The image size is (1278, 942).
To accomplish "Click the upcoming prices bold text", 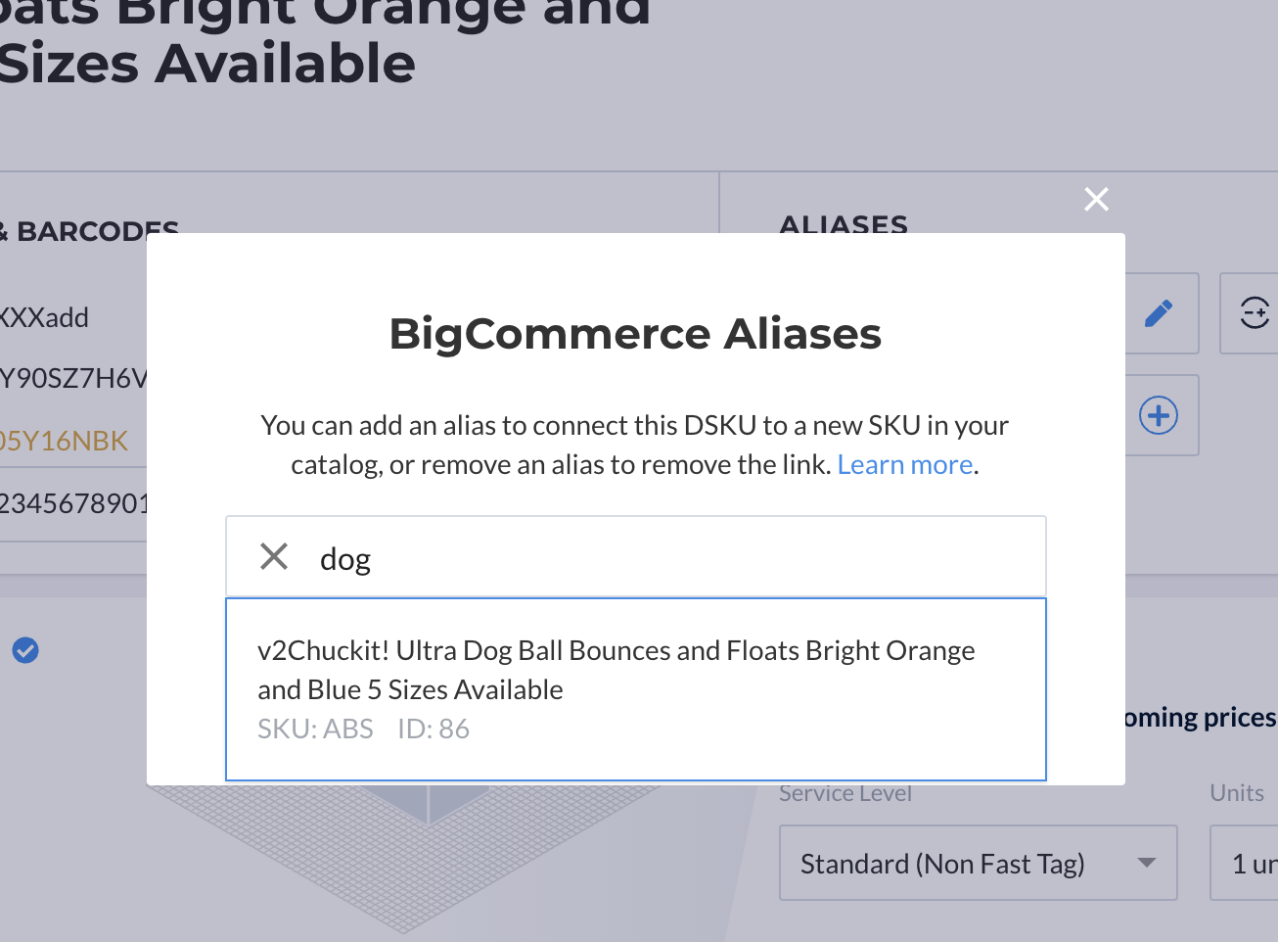I will point(1202,718).
